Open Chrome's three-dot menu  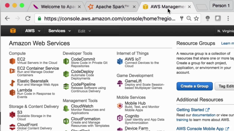coord(228,19)
